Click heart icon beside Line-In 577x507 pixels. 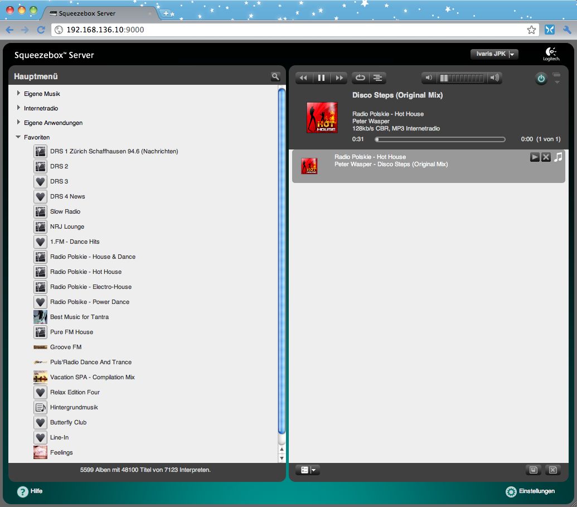tap(41, 438)
